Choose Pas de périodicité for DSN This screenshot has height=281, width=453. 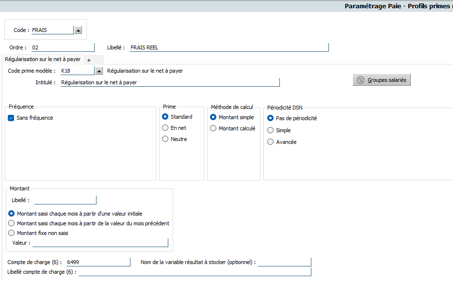271,118
